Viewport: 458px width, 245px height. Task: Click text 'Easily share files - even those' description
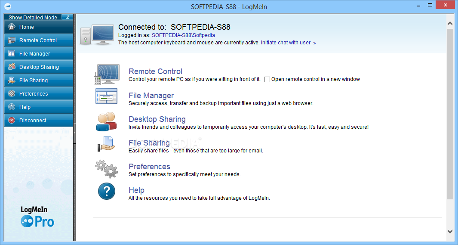(196, 151)
